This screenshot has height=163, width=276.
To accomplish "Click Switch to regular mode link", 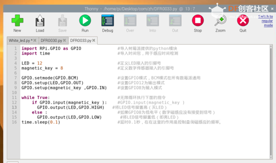I will point(266,21).
